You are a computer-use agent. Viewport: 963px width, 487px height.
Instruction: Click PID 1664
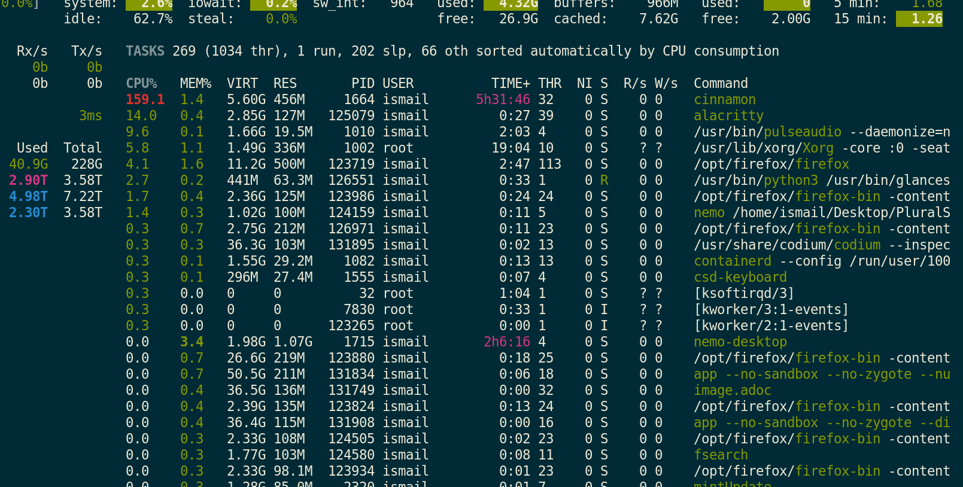pos(359,99)
